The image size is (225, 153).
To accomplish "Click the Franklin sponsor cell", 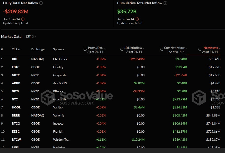I will [x=59, y=131].
